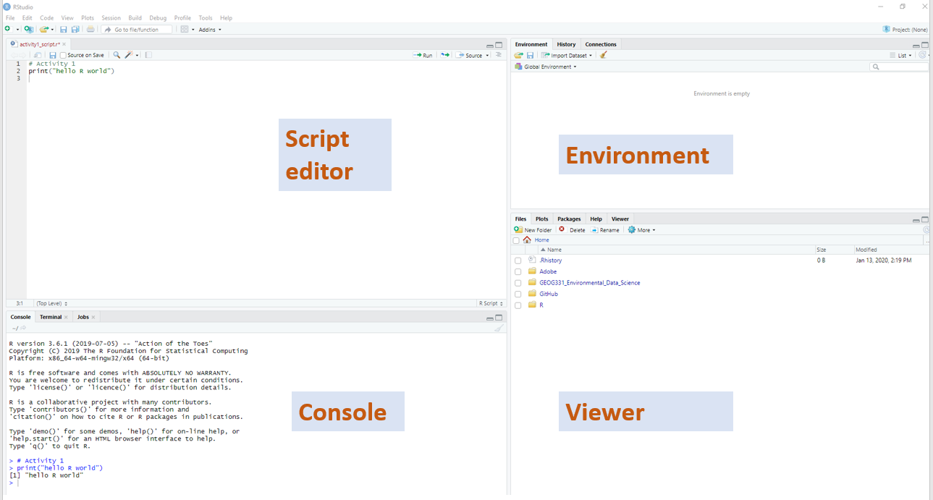This screenshot has height=500, width=933.
Task: Switch to the Packages tab
Action: [569, 219]
